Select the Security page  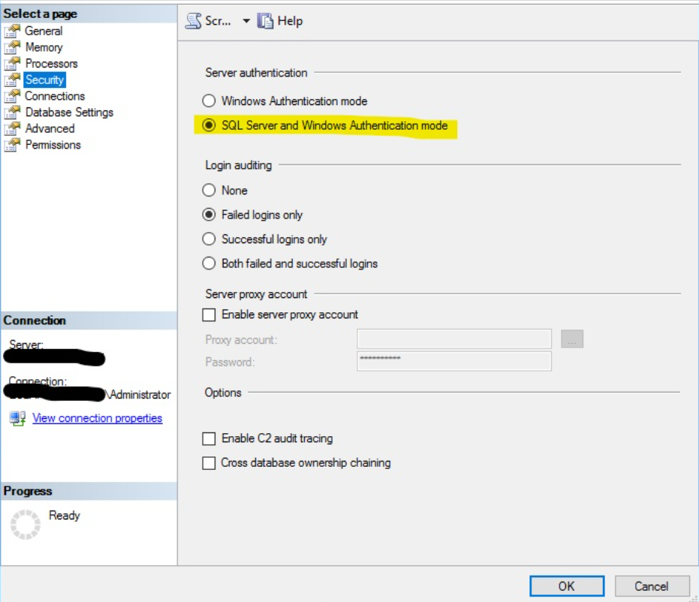point(44,80)
